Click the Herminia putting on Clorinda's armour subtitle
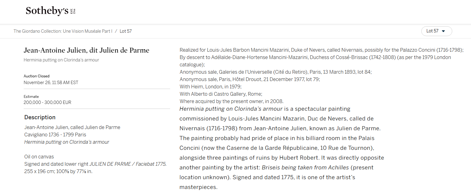The image size is (471, 196). pyautogui.click(x=61, y=60)
